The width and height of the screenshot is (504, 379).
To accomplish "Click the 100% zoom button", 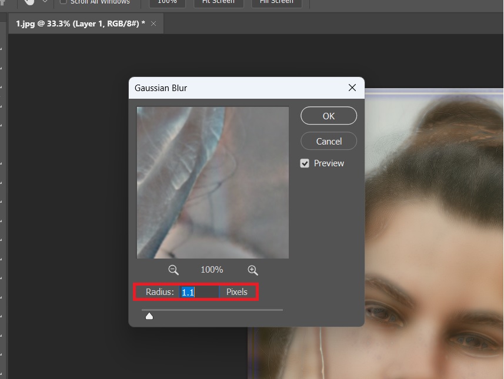I will click(x=167, y=2).
